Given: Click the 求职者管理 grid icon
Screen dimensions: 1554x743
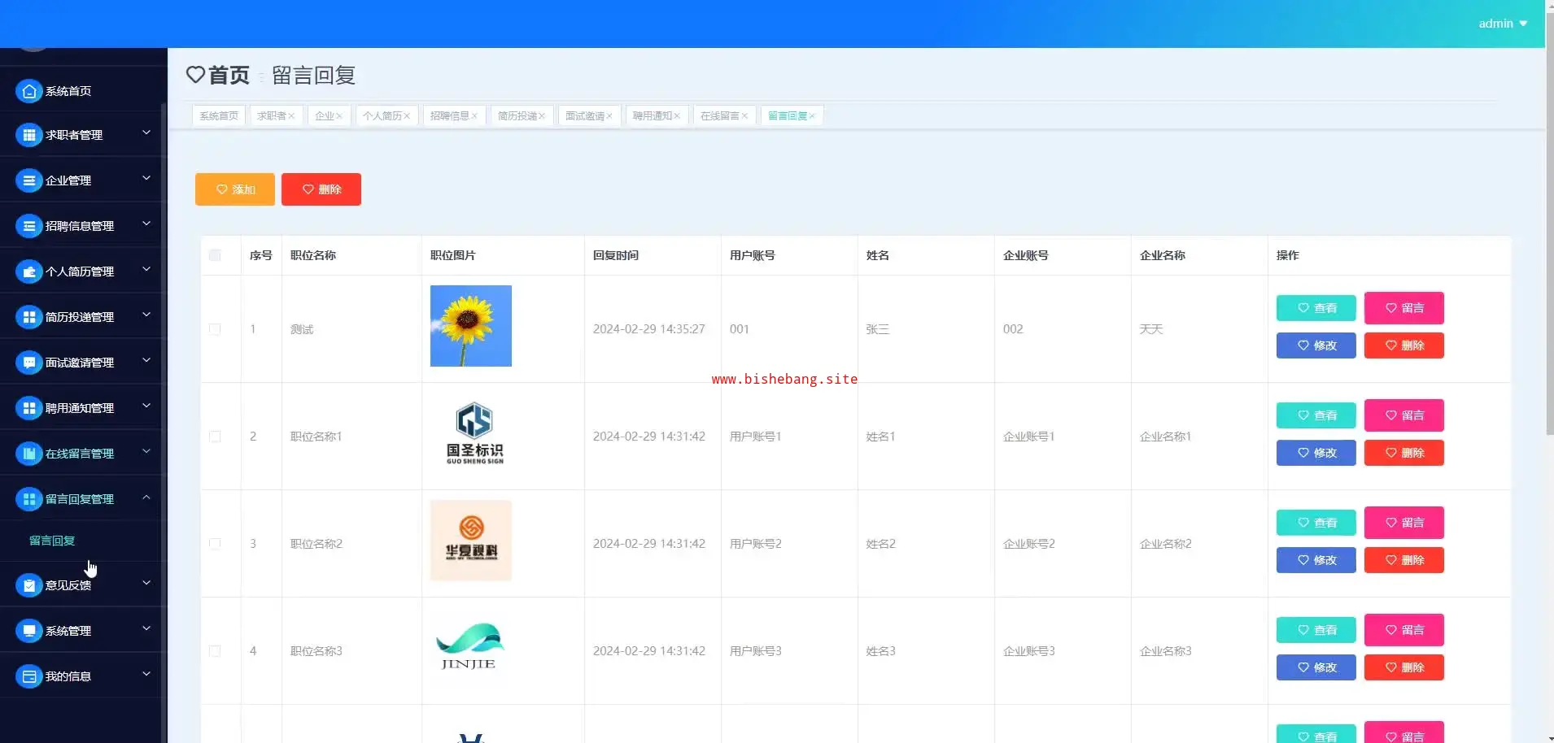Looking at the screenshot, I should coord(29,135).
